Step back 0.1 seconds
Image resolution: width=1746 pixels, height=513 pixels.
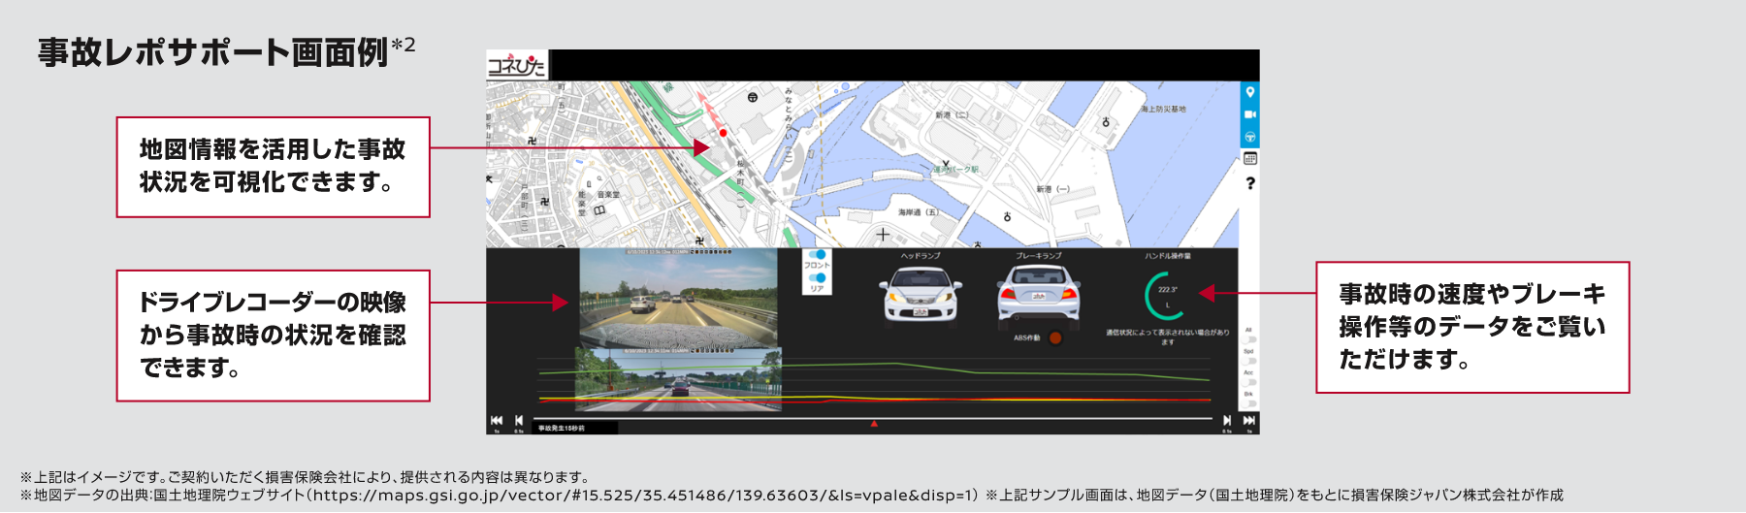[519, 420]
